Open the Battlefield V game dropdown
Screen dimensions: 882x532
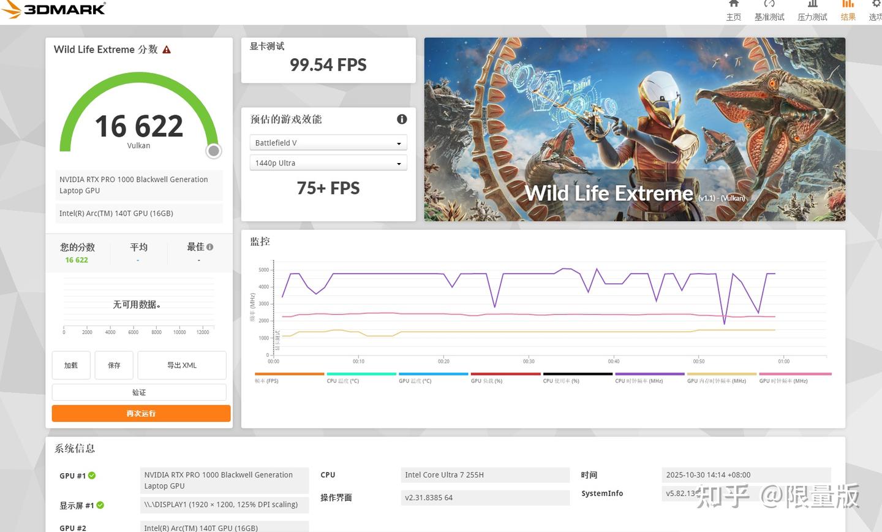click(328, 143)
